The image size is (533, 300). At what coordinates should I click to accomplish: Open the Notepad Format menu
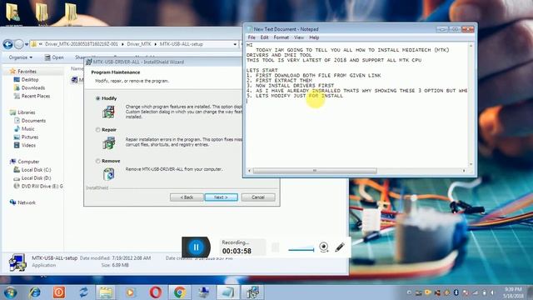(x=281, y=37)
